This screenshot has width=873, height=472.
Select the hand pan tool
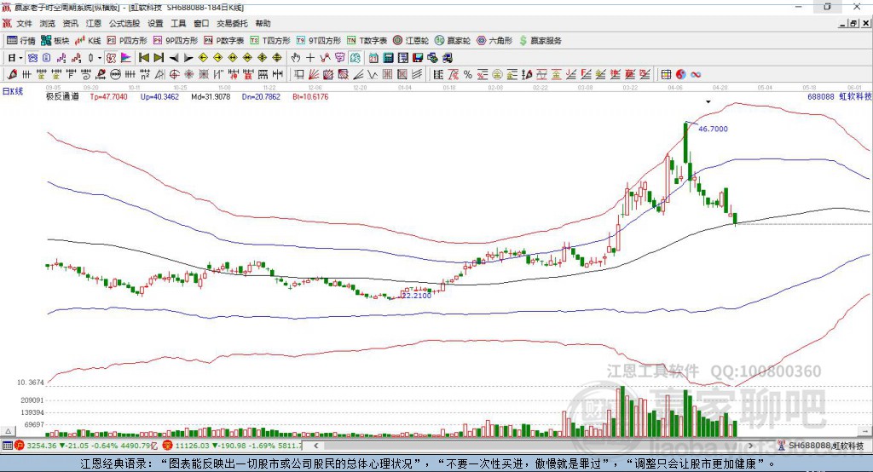296,58
